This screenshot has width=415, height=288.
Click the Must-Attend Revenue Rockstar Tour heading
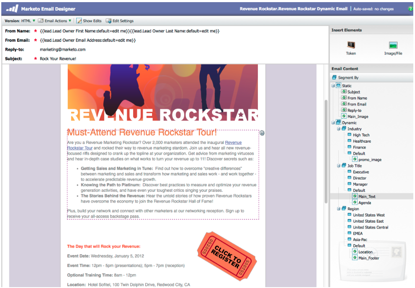point(142,132)
